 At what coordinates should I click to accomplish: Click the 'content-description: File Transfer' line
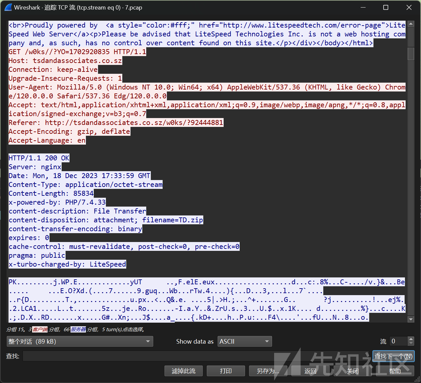pos(77,211)
